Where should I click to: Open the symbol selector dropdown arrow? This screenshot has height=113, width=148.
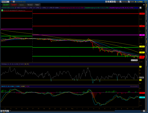10,2
